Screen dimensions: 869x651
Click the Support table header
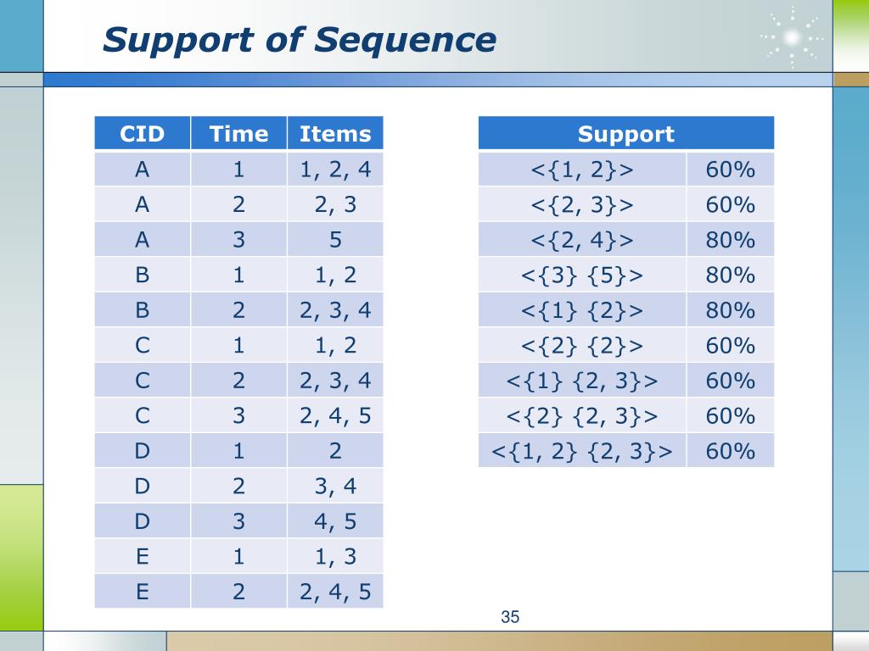tap(626, 133)
